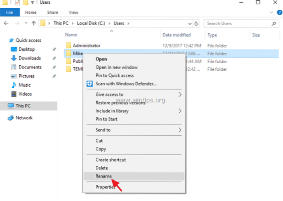Open the File tab
The height and width of the screenshot is (201, 283).
(x=10, y=13)
